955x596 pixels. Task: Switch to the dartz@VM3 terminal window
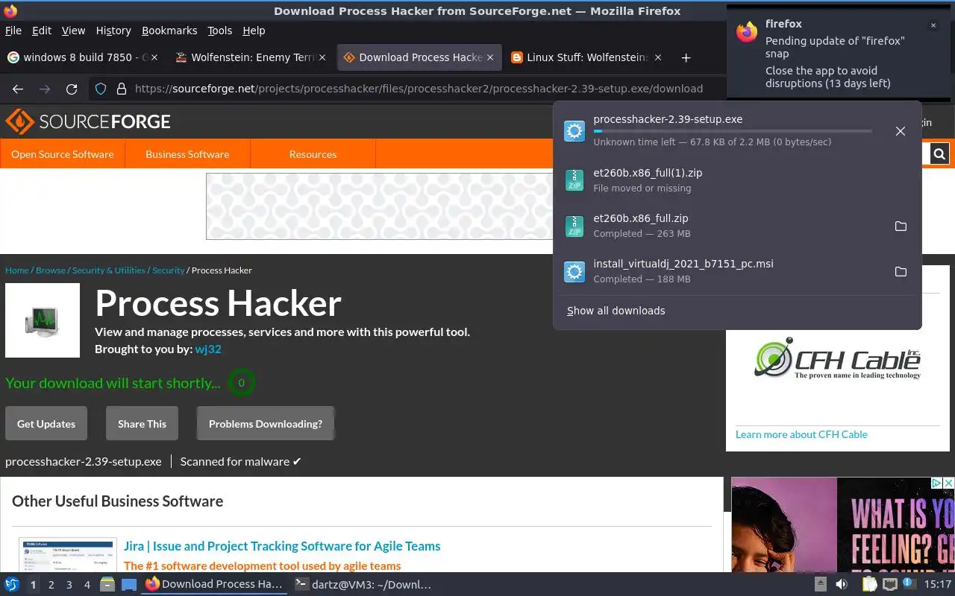tap(364, 584)
